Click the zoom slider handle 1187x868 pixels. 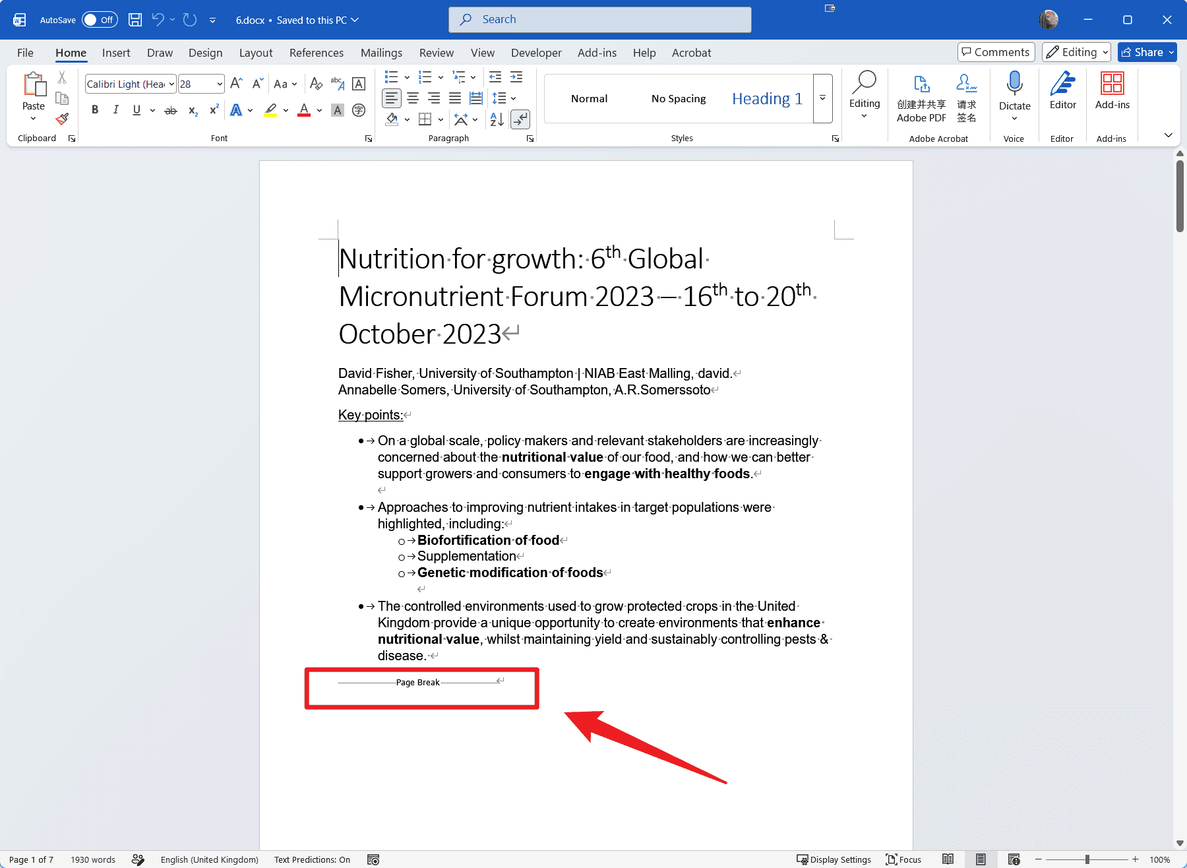(1087, 859)
